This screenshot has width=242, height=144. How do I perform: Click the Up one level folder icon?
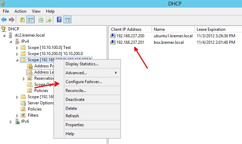pyautogui.click(x=22, y=20)
